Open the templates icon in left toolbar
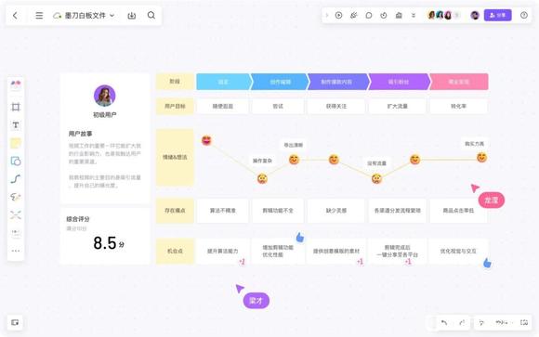The image size is (539, 337). click(16, 84)
